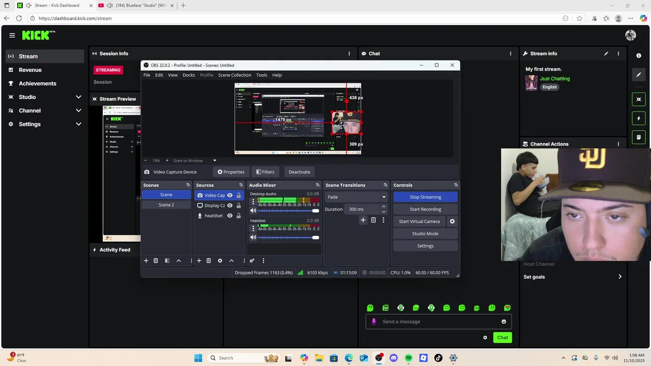Open scene filters icon in Scenes dock
651x366 pixels.
tap(167, 261)
